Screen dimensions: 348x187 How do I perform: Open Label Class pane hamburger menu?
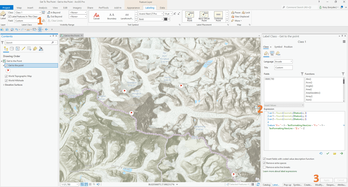point(344,41)
